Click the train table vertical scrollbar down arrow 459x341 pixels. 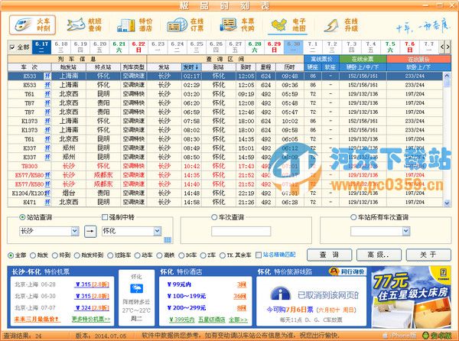tap(447, 203)
